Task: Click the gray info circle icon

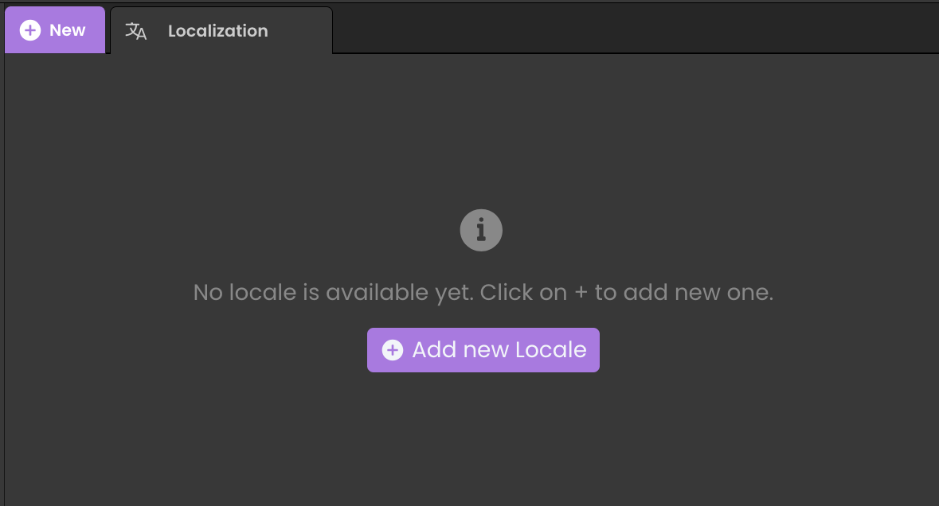Action: 481,230
